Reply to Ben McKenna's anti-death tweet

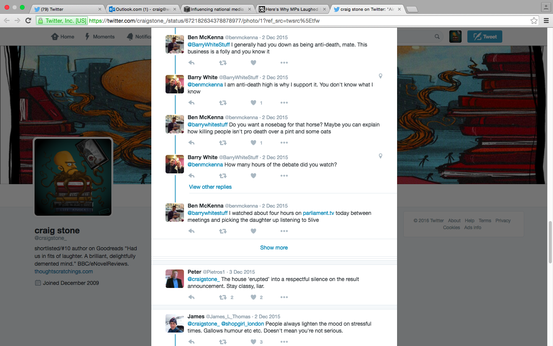tap(191, 63)
